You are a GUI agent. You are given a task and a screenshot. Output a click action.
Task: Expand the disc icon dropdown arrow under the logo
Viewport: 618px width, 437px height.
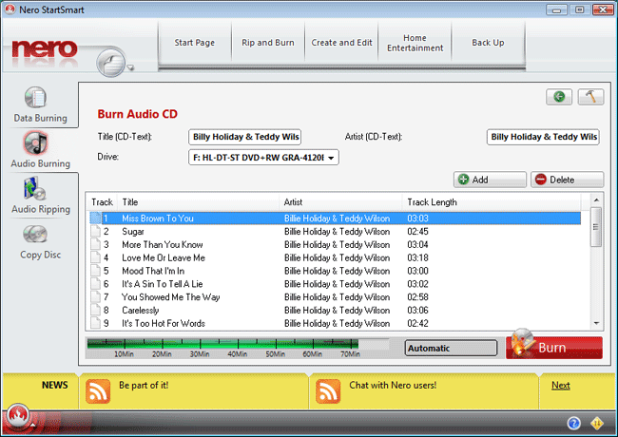coord(130,67)
